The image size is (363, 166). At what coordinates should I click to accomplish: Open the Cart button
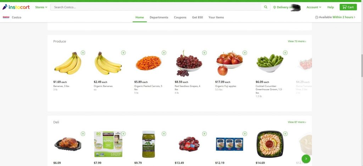348,7
